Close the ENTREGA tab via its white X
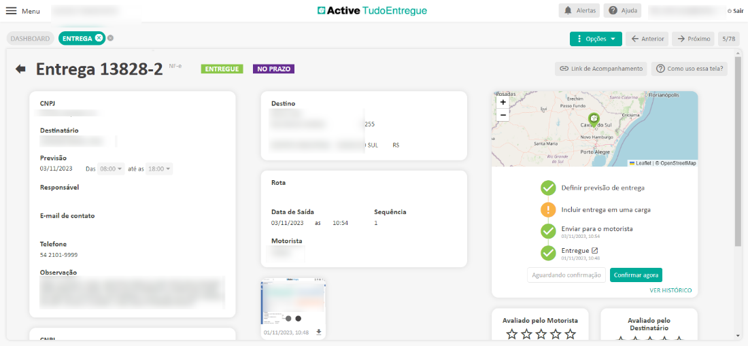This screenshot has width=748, height=346. pyautogui.click(x=99, y=38)
